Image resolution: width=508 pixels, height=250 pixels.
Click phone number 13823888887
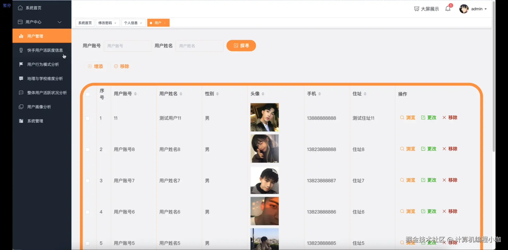point(321,181)
